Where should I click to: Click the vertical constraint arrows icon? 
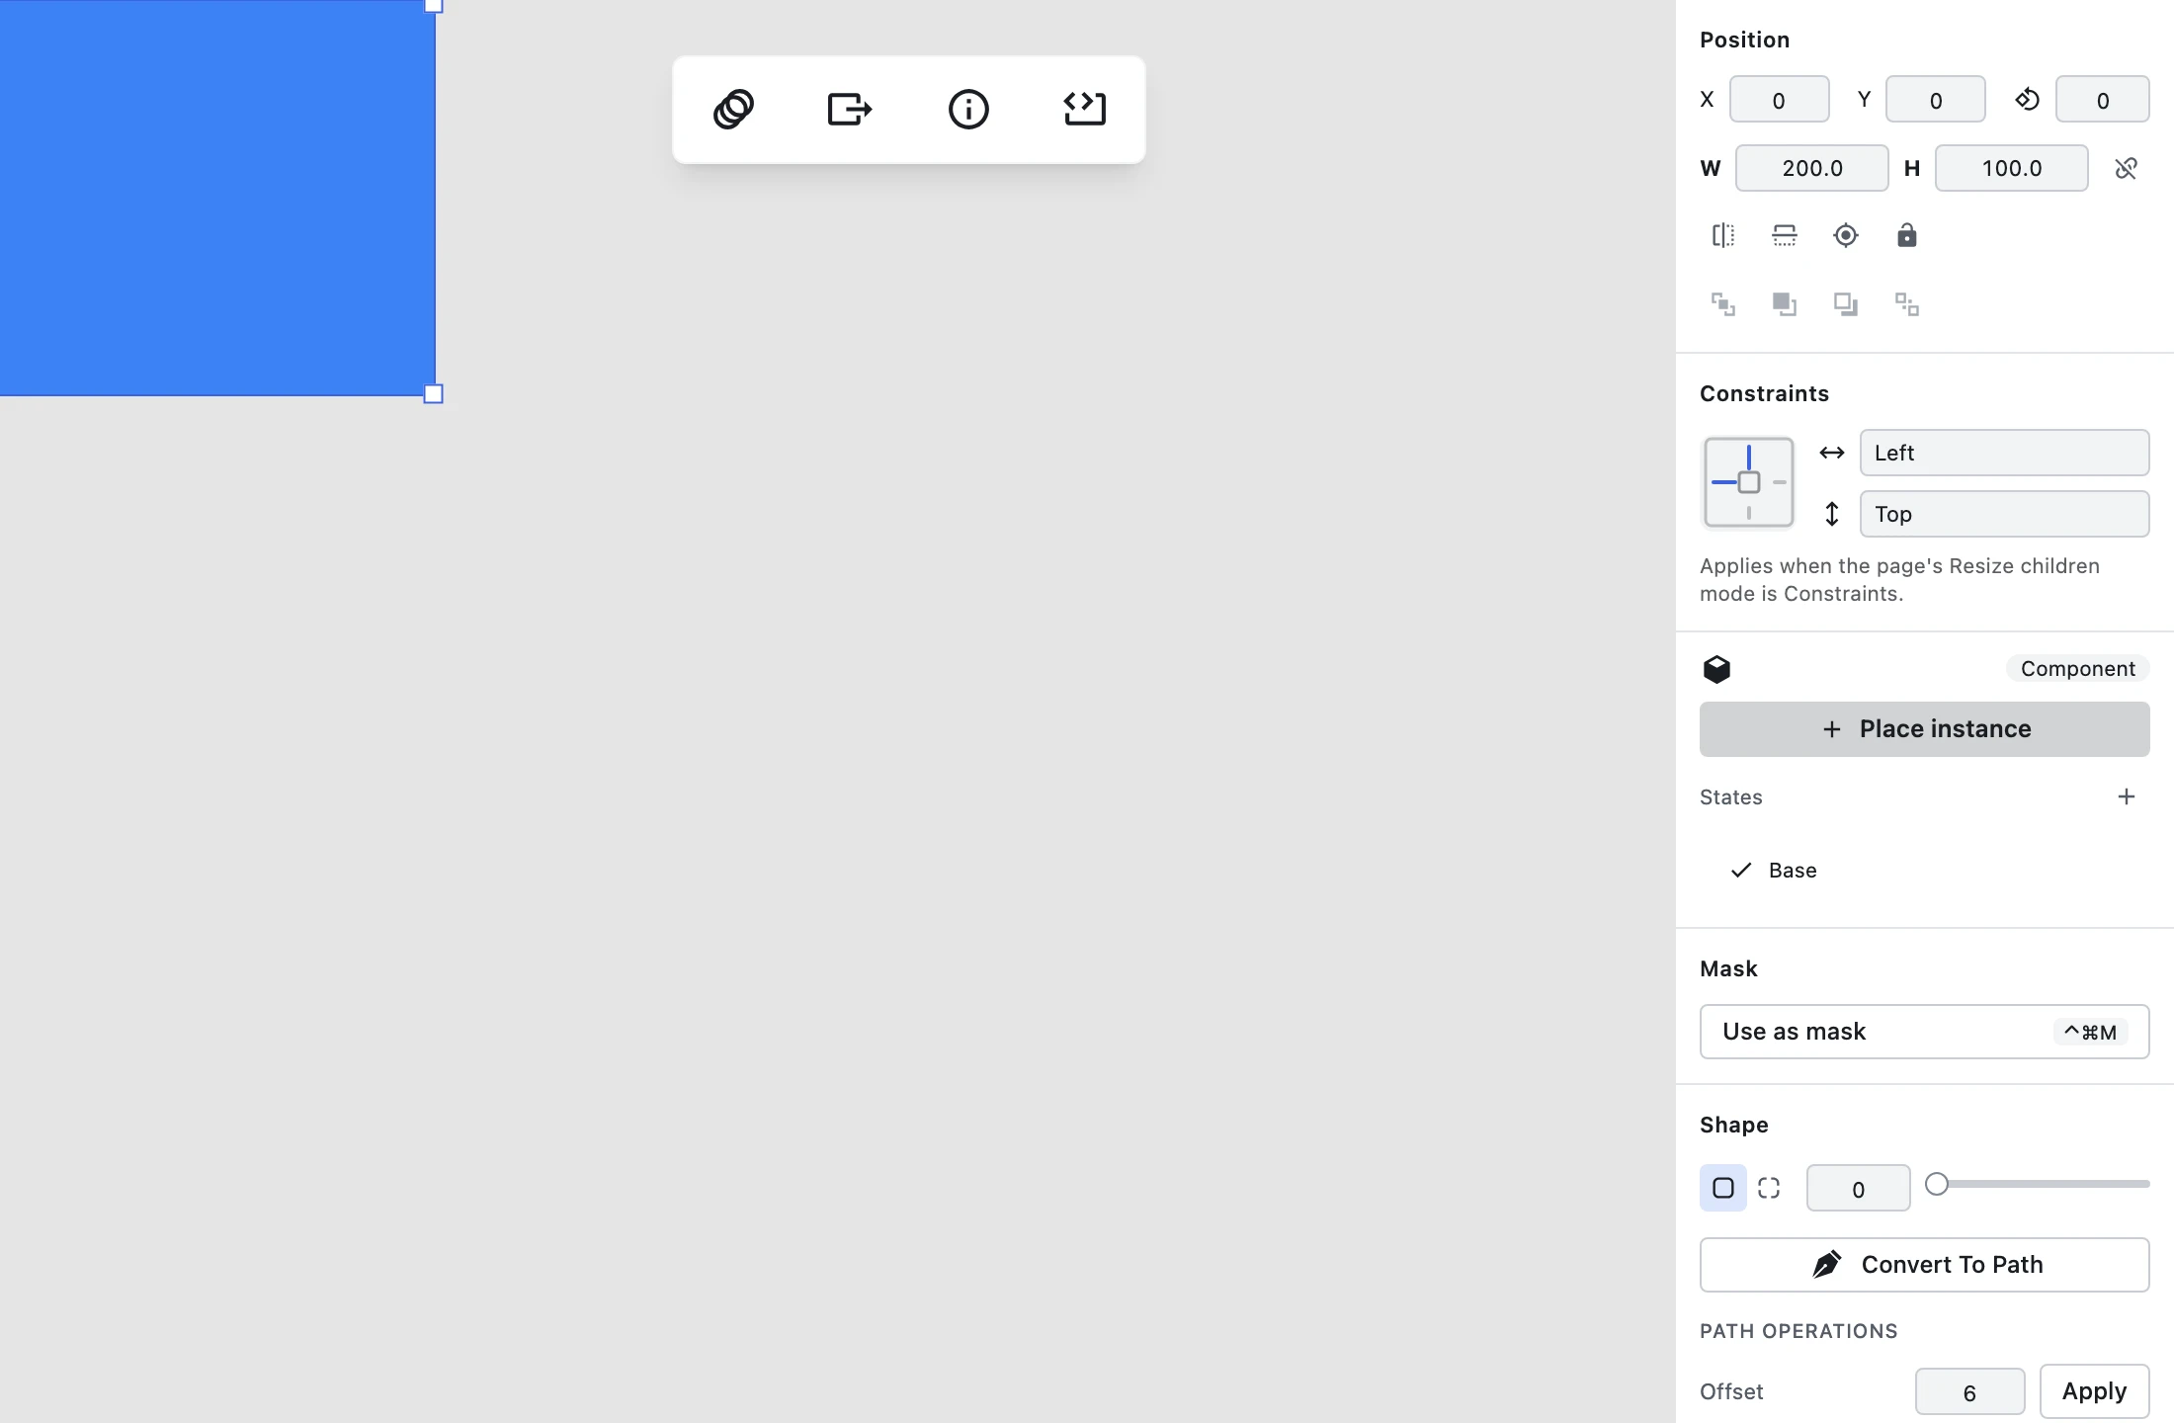click(1832, 514)
